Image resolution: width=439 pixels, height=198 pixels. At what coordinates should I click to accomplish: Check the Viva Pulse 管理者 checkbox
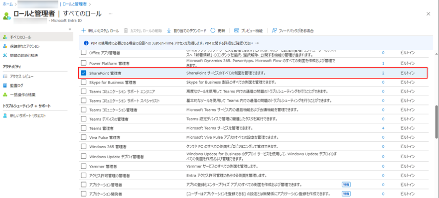coord(83,137)
